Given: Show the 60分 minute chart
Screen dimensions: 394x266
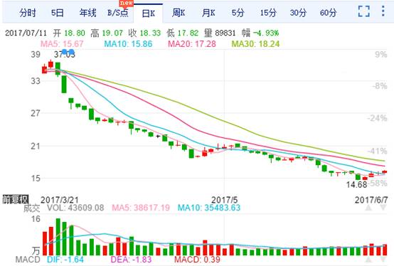Looking at the screenshot, I should pos(328,13).
